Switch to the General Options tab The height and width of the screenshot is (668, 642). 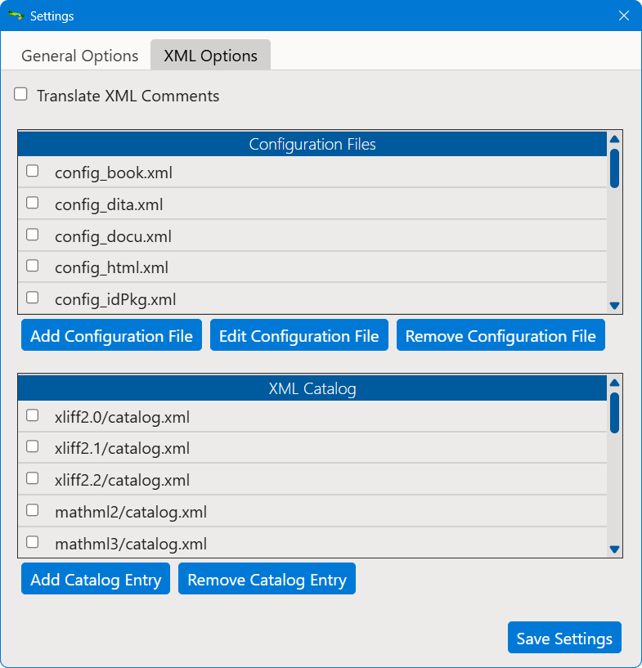pyautogui.click(x=79, y=56)
